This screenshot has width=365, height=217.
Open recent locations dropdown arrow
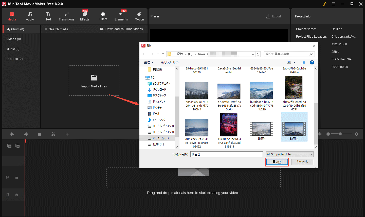click(158, 54)
